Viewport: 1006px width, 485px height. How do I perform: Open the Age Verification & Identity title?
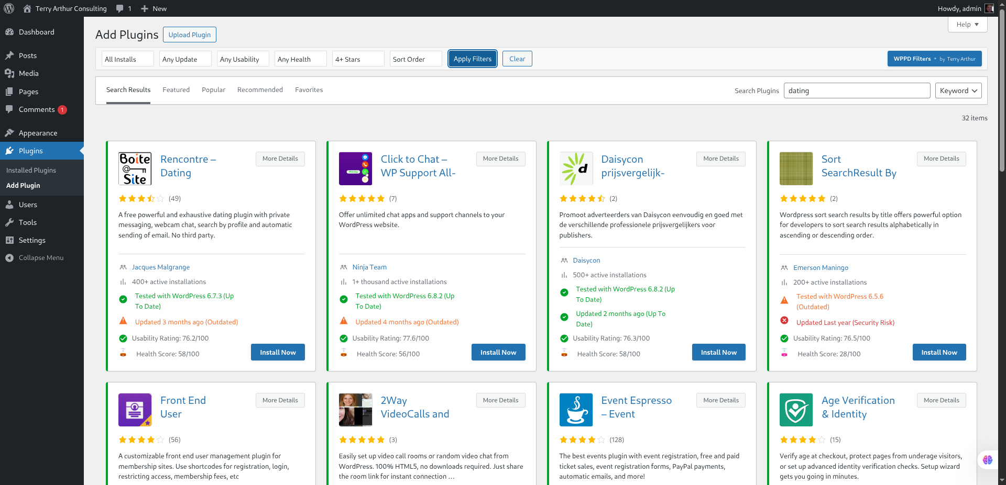[858, 407]
